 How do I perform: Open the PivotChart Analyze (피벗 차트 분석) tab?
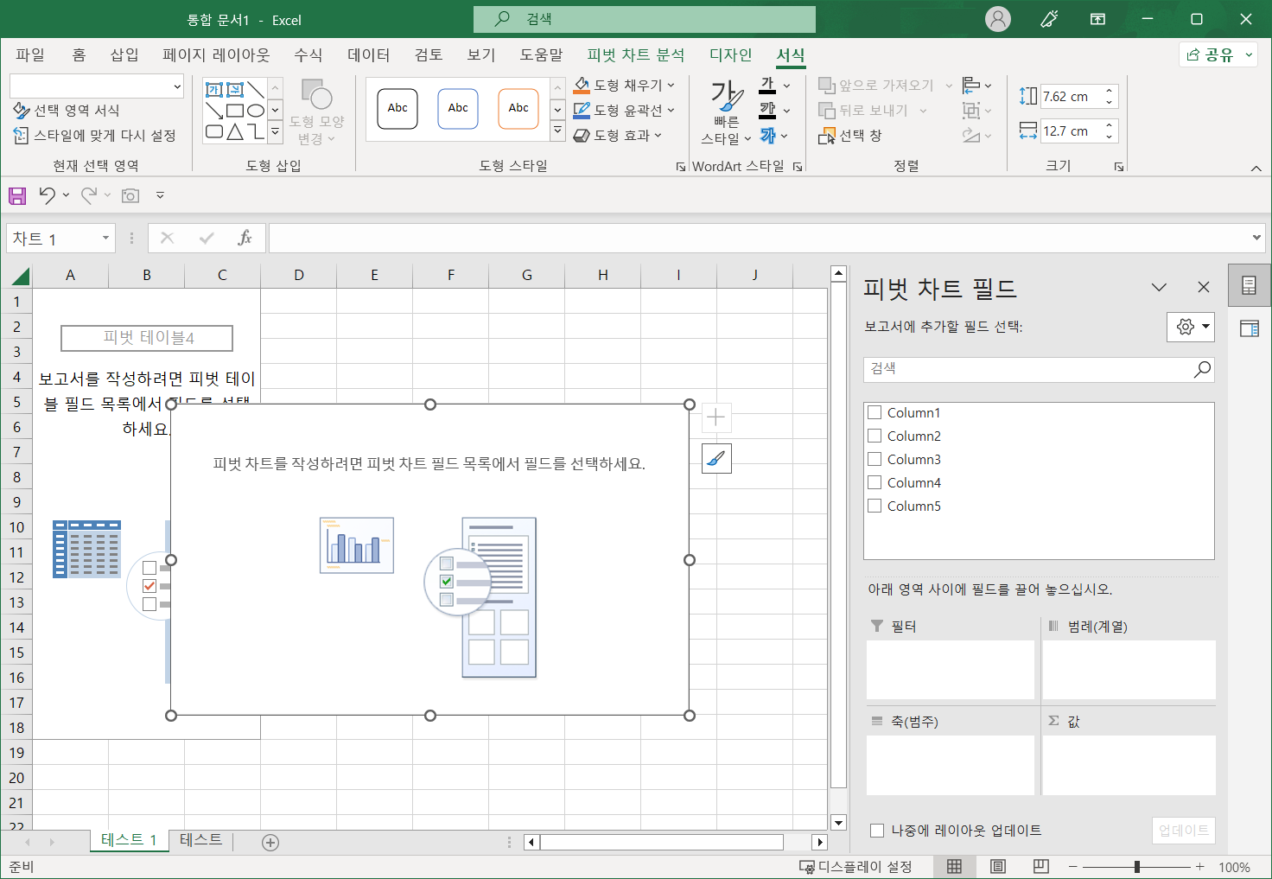click(x=636, y=54)
